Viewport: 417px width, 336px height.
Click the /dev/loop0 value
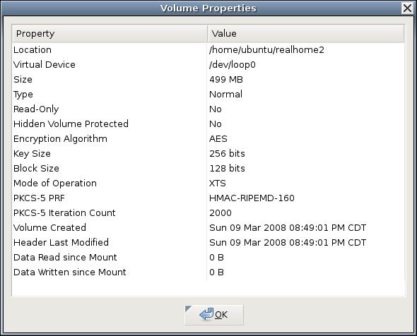coord(232,64)
